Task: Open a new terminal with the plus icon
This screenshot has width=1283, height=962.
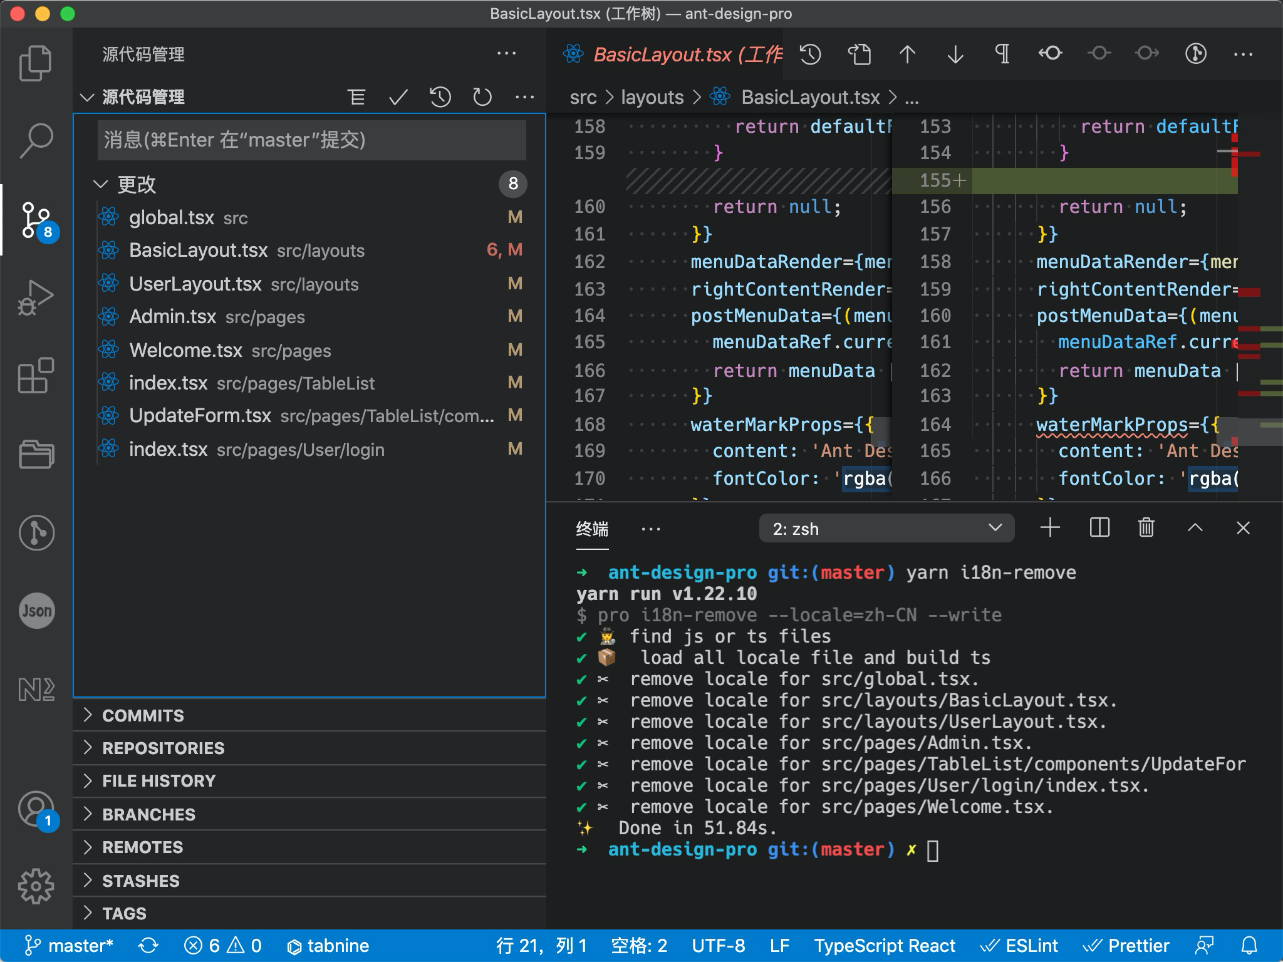Action: click(1051, 528)
